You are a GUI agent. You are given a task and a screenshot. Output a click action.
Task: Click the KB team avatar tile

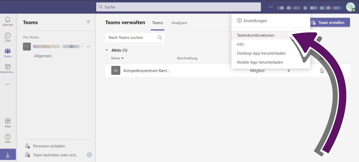[116, 70]
